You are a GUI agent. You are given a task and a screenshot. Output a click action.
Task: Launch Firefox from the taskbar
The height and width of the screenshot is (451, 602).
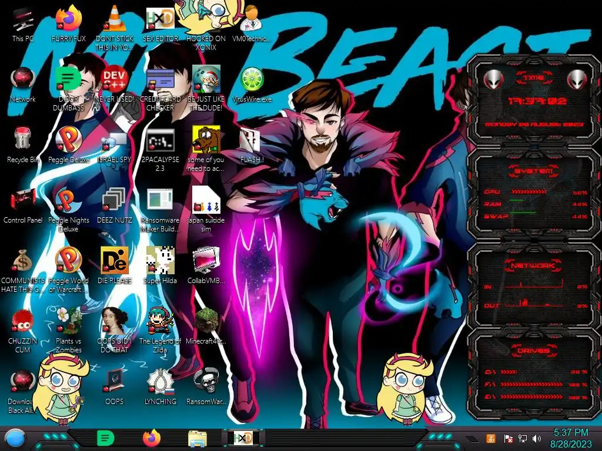pyautogui.click(x=152, y=438)
